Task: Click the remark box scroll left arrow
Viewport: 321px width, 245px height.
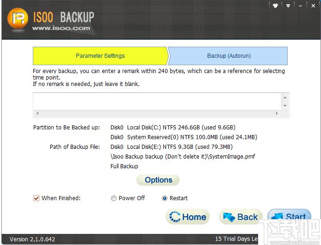Action: pos(37,113)
